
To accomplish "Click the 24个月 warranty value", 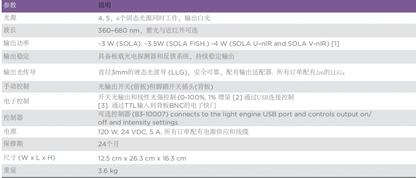I will pyautogui.click(x=108, y=144).
